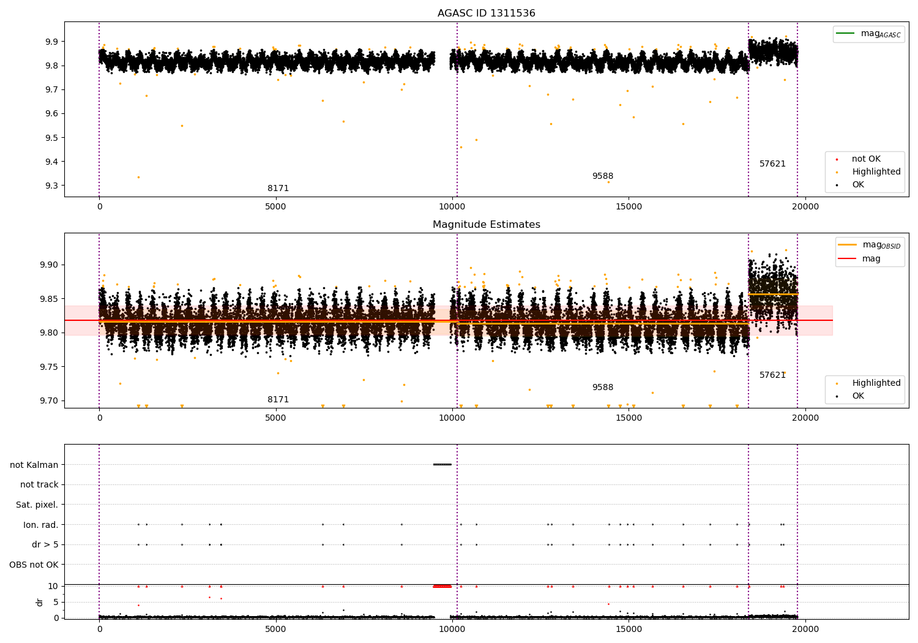This screenshot has height=643, width=918.
Task: Click '9588' in the Magnitude Estimates plot
Action: [603, 388]
